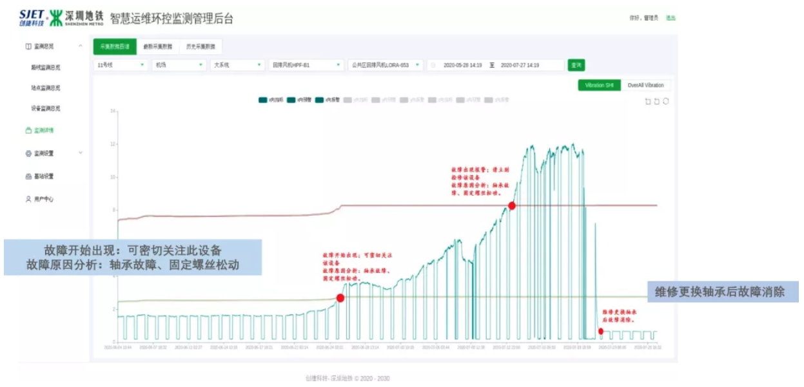Toggle the second teal legend series
The image size is (804, 387).
(x=291, y=100)
